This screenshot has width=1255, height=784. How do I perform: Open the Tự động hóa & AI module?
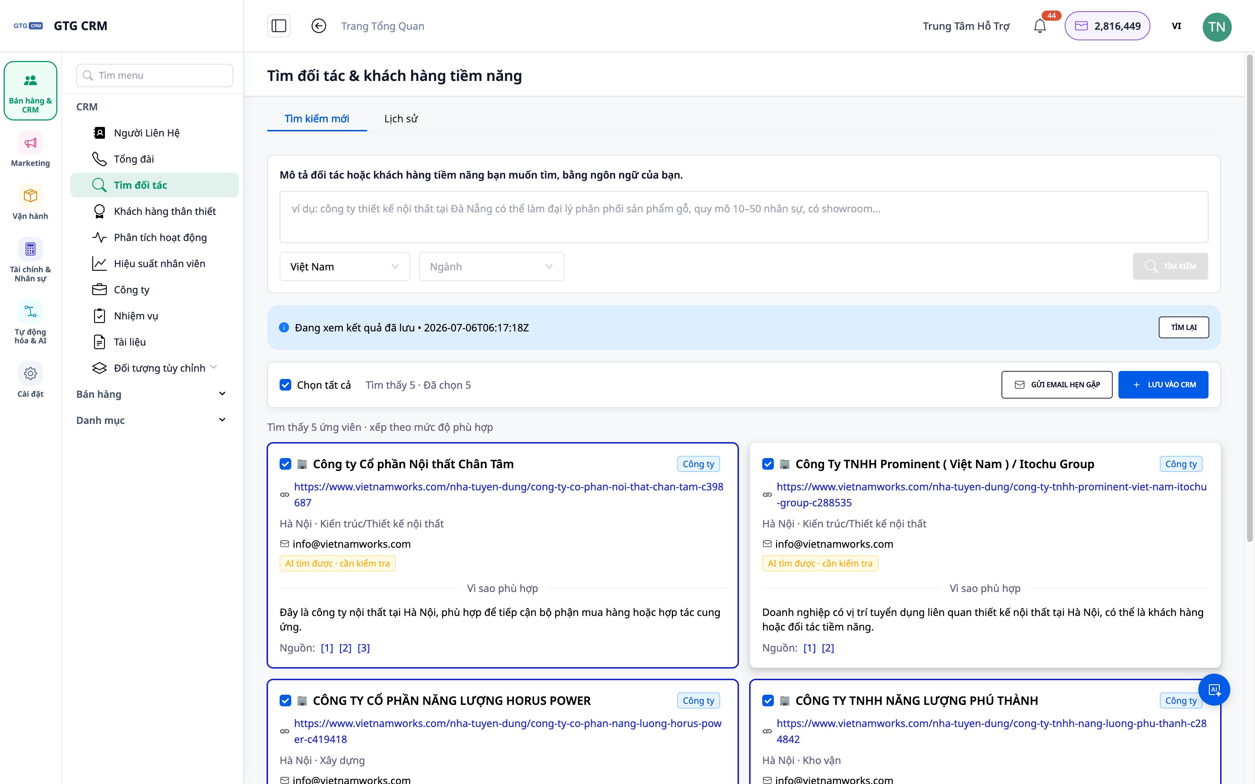(x=31, y=322)
